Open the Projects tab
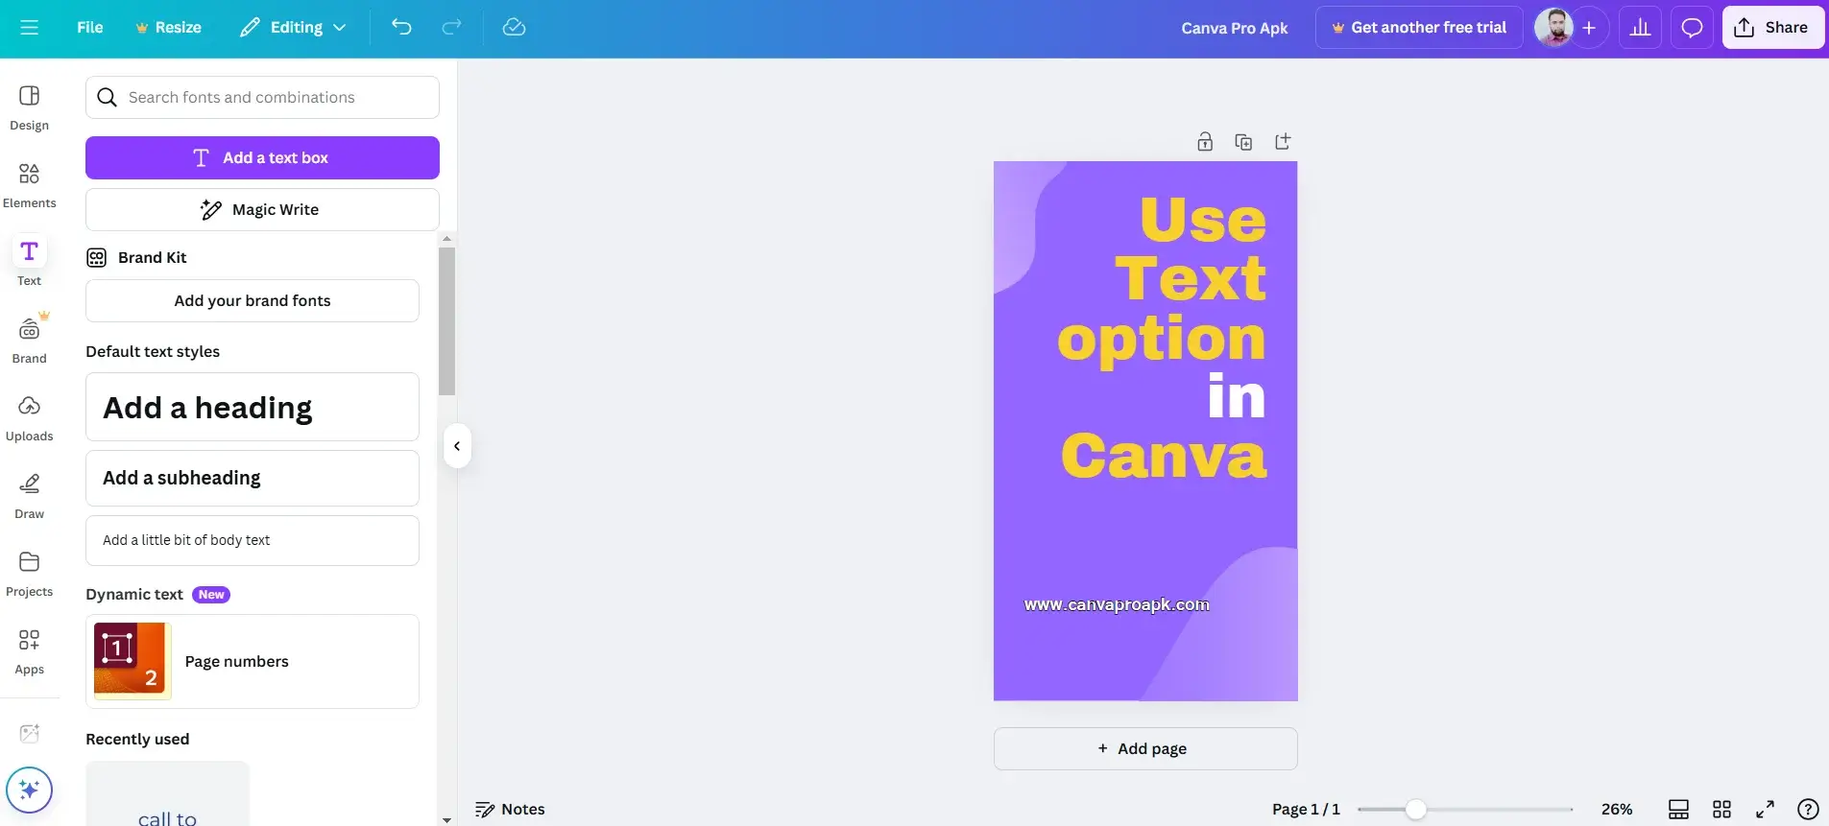1829x826 pixels. pyautogui.click(x=30, y=574)
